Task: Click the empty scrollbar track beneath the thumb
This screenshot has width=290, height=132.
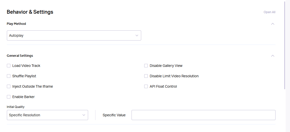Action: point(284,111)
